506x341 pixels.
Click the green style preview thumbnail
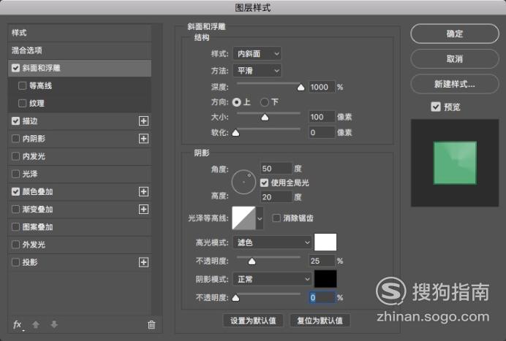tap(455, 163)
